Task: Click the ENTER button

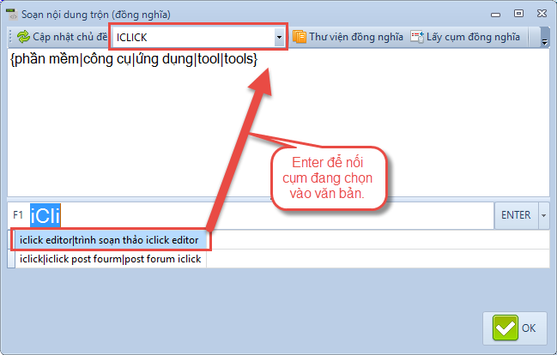Action: point(516,215)
